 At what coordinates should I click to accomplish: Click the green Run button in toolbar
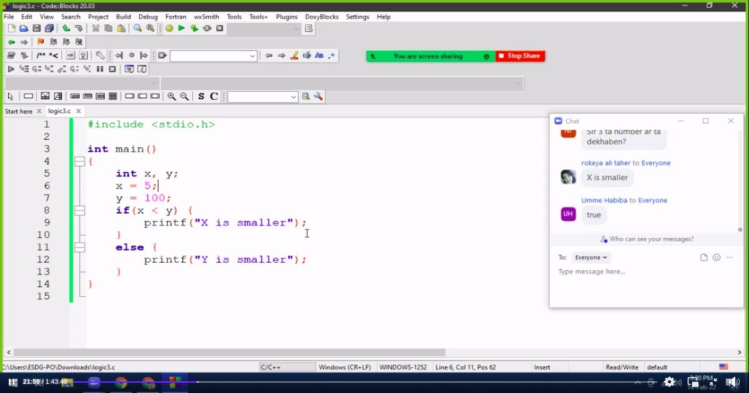182,28
